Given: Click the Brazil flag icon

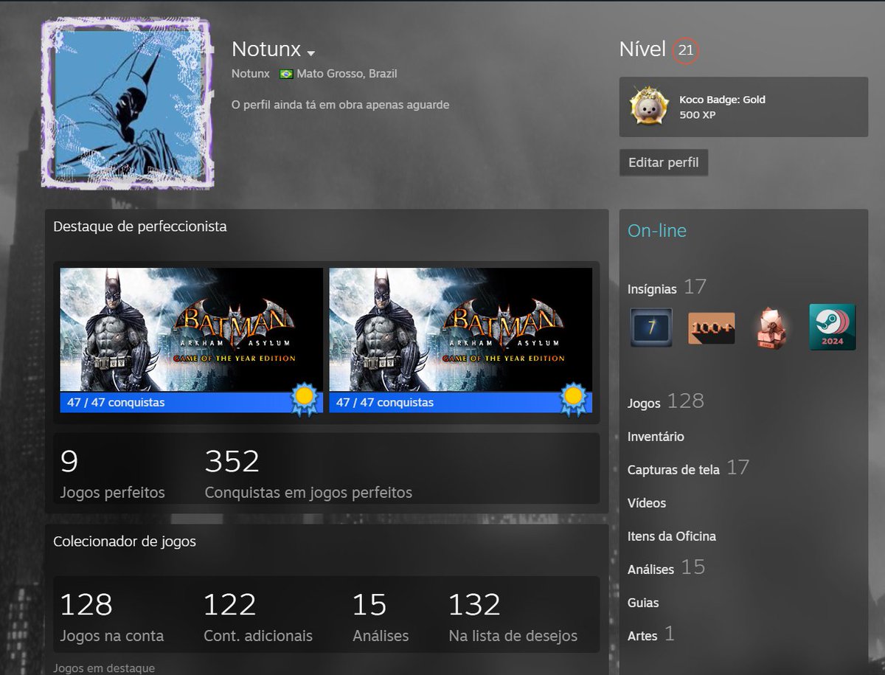Looking at the screenshot, I should tap(286, 75).
